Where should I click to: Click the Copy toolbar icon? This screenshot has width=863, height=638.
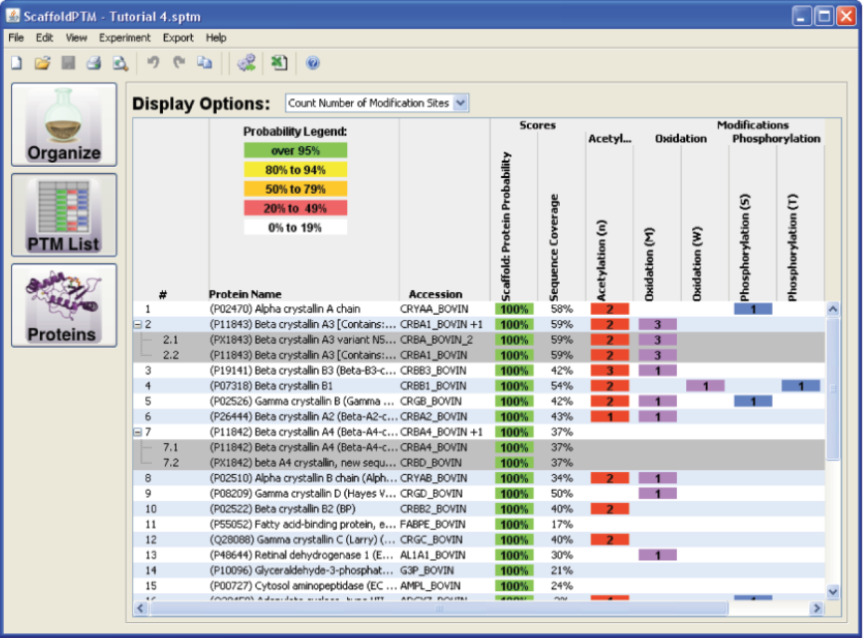click(x=205, y=63)
